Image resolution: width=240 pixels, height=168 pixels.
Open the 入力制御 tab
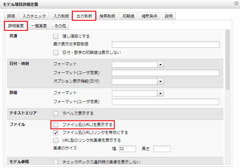61,16
